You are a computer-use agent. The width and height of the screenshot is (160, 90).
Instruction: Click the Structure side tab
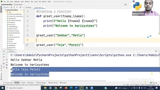click(x=1, y=68)
